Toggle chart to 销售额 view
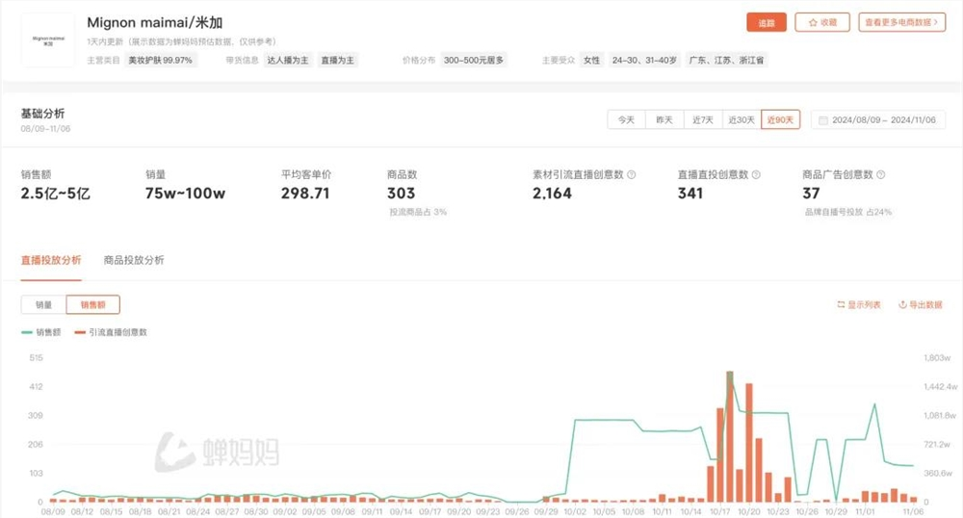 point(92,304)
